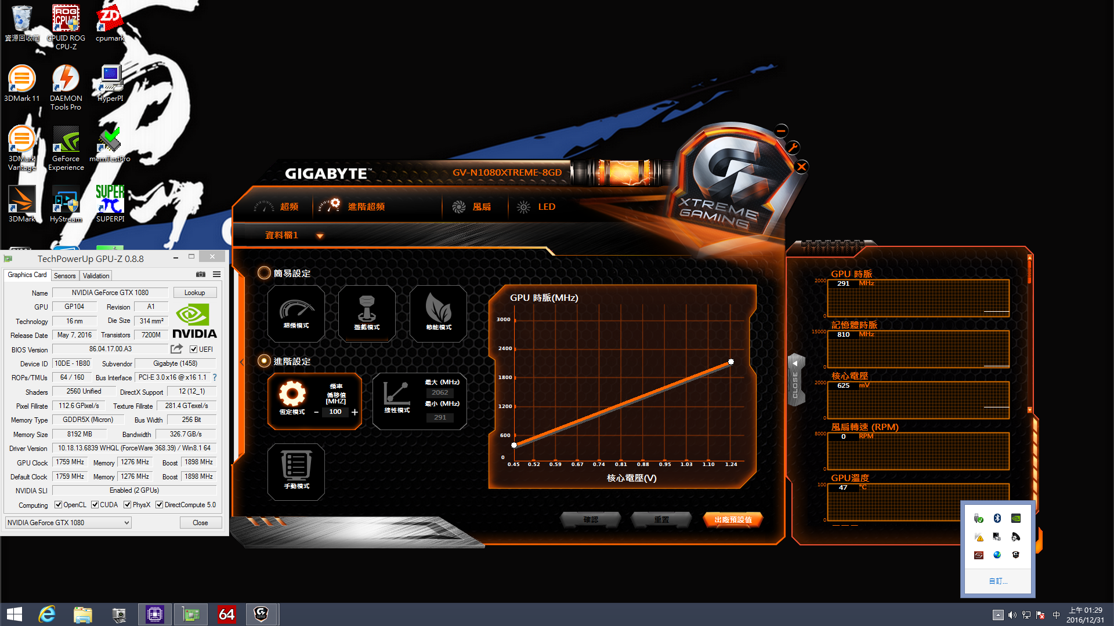The width and height of the screenshot is (1114, 626).
Task: Click the lower-left point on the voltage curve
Action: coord(514,445)
